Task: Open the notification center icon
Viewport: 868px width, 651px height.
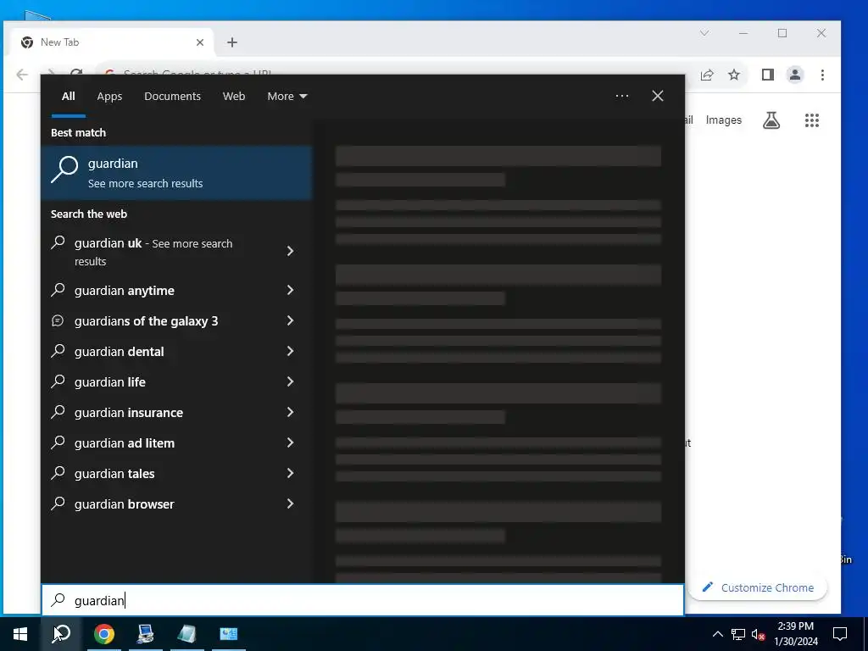Action: click(x=840, y=634)
